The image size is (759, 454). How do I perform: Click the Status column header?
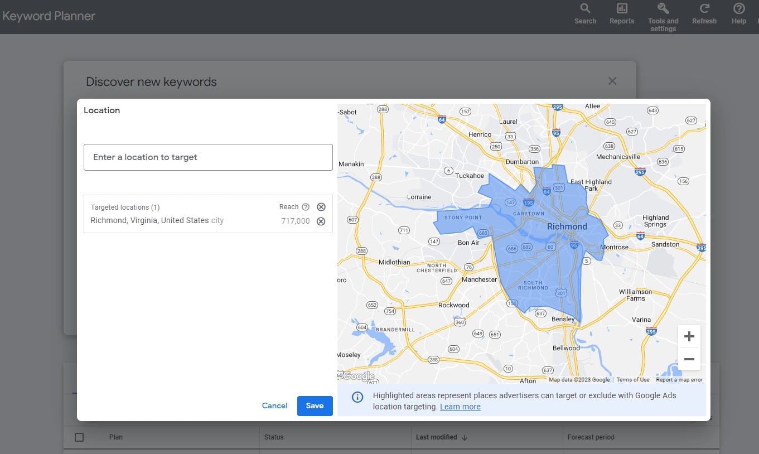(x=274, y=437)
